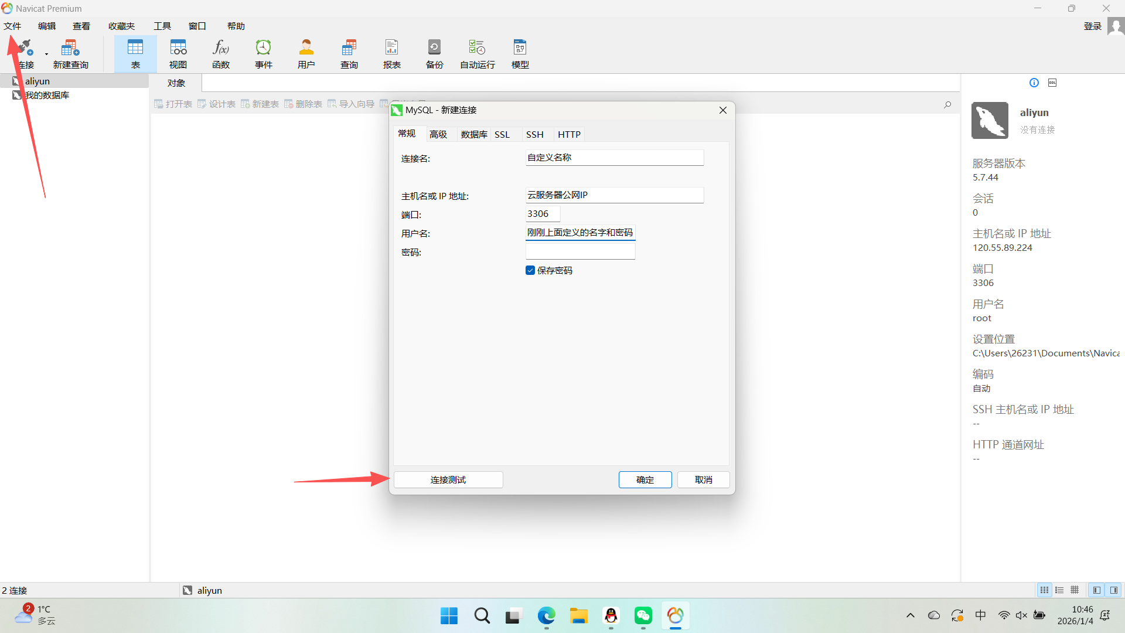The width and height of the screenshot is (1125, 633).
Task: Switch to detail list view in status bar
Action: [1059, 590]
